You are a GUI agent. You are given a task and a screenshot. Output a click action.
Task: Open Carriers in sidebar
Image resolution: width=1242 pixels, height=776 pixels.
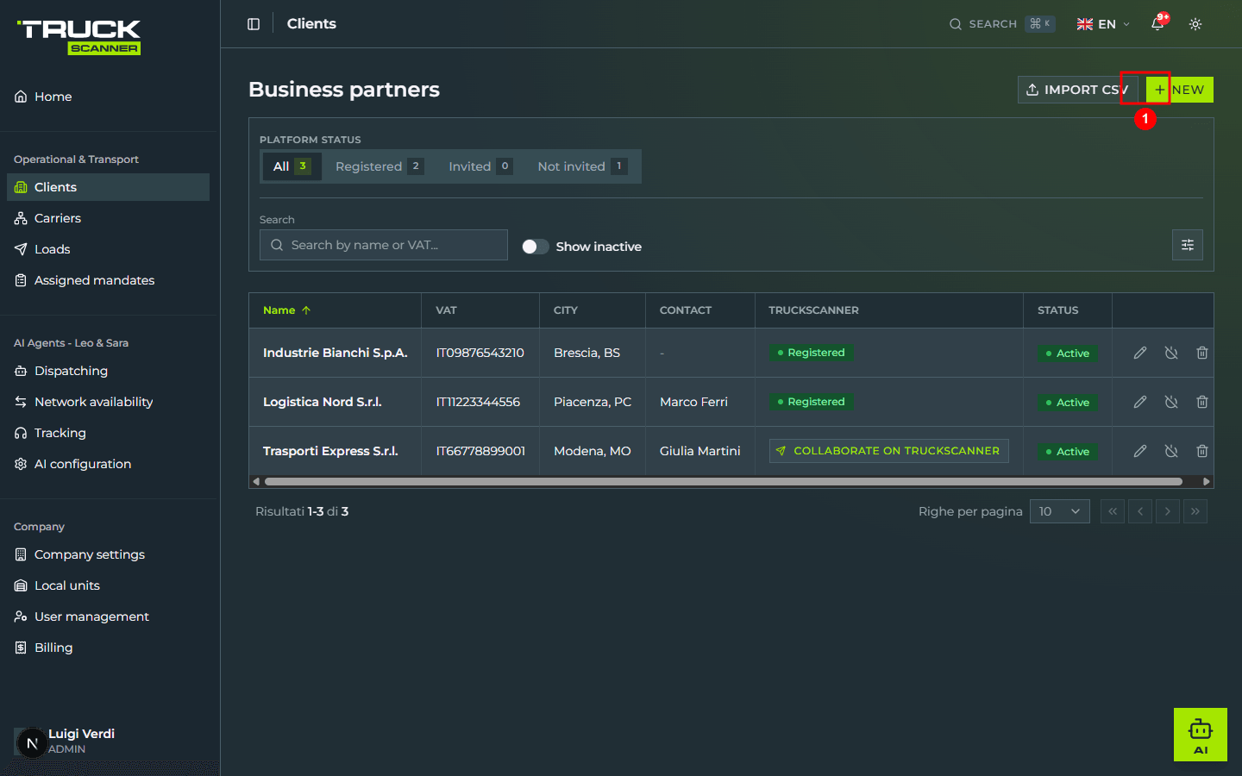coord(108,218)
